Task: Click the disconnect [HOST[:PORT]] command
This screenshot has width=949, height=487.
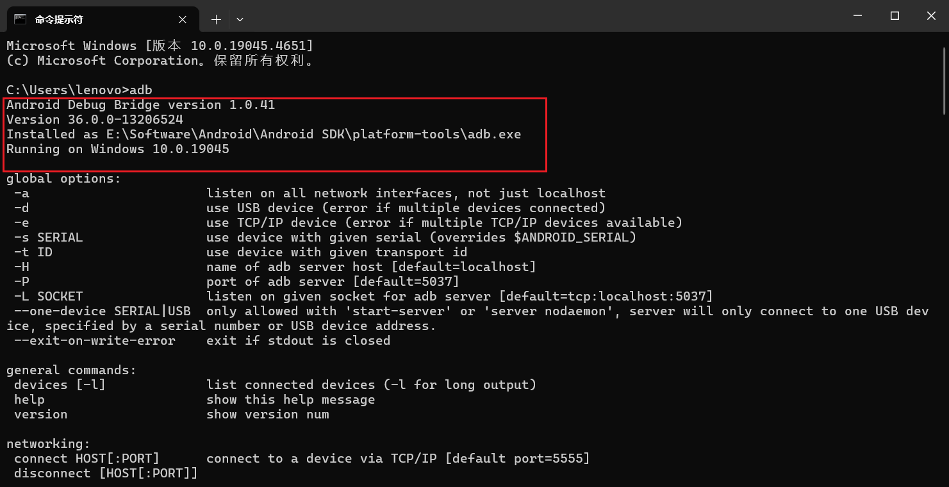Action: coord(106,473)
